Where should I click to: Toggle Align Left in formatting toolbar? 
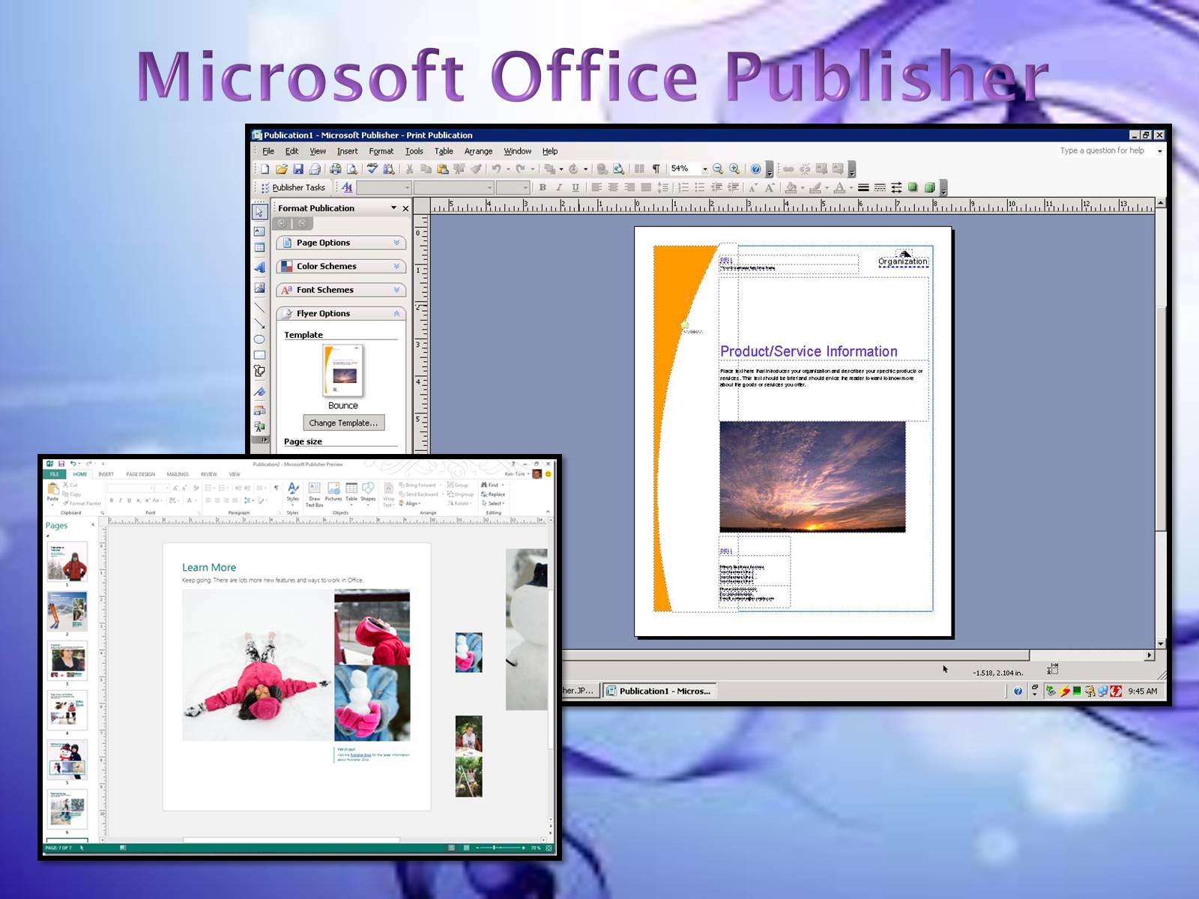point(597,187)
